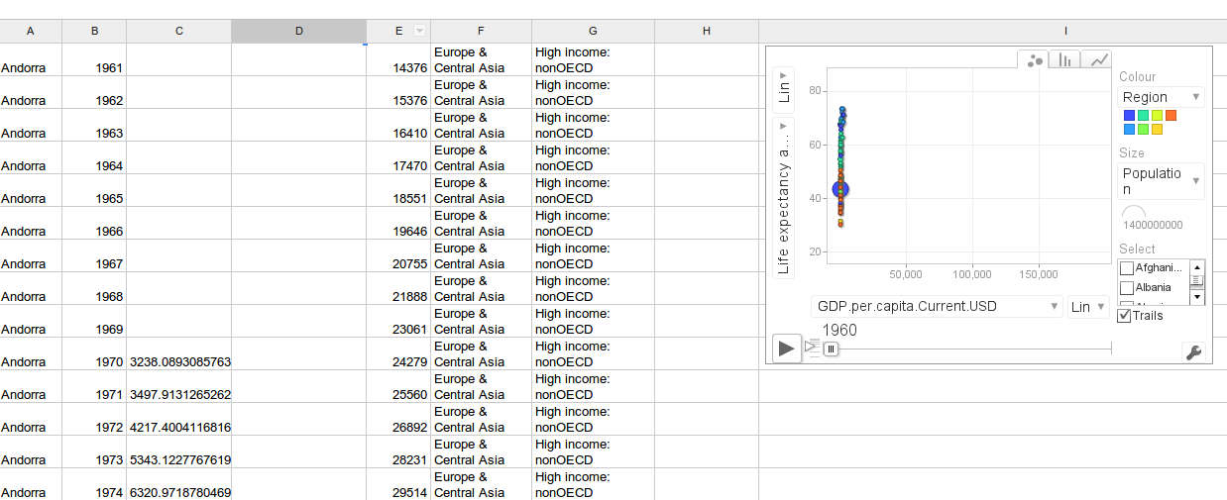
Task: Click the population cell 29514
Action: 398,485
